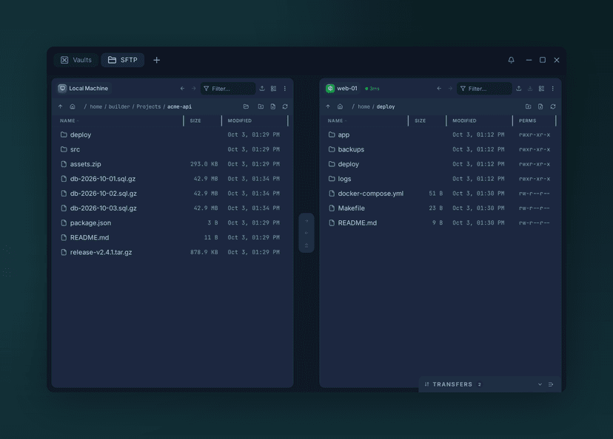
Task: Navigate to builder in local breadcrumb
Action: 119,106
